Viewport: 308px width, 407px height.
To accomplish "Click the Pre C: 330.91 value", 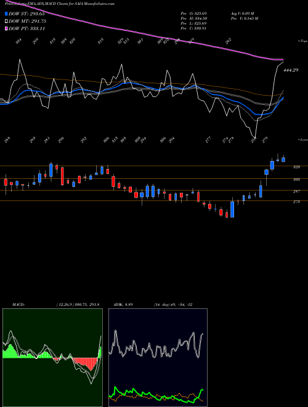I will (x=193, y=28).
